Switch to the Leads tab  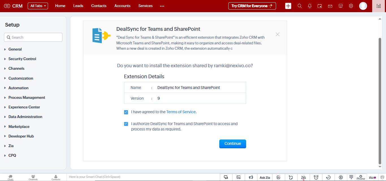pos(78,6)
